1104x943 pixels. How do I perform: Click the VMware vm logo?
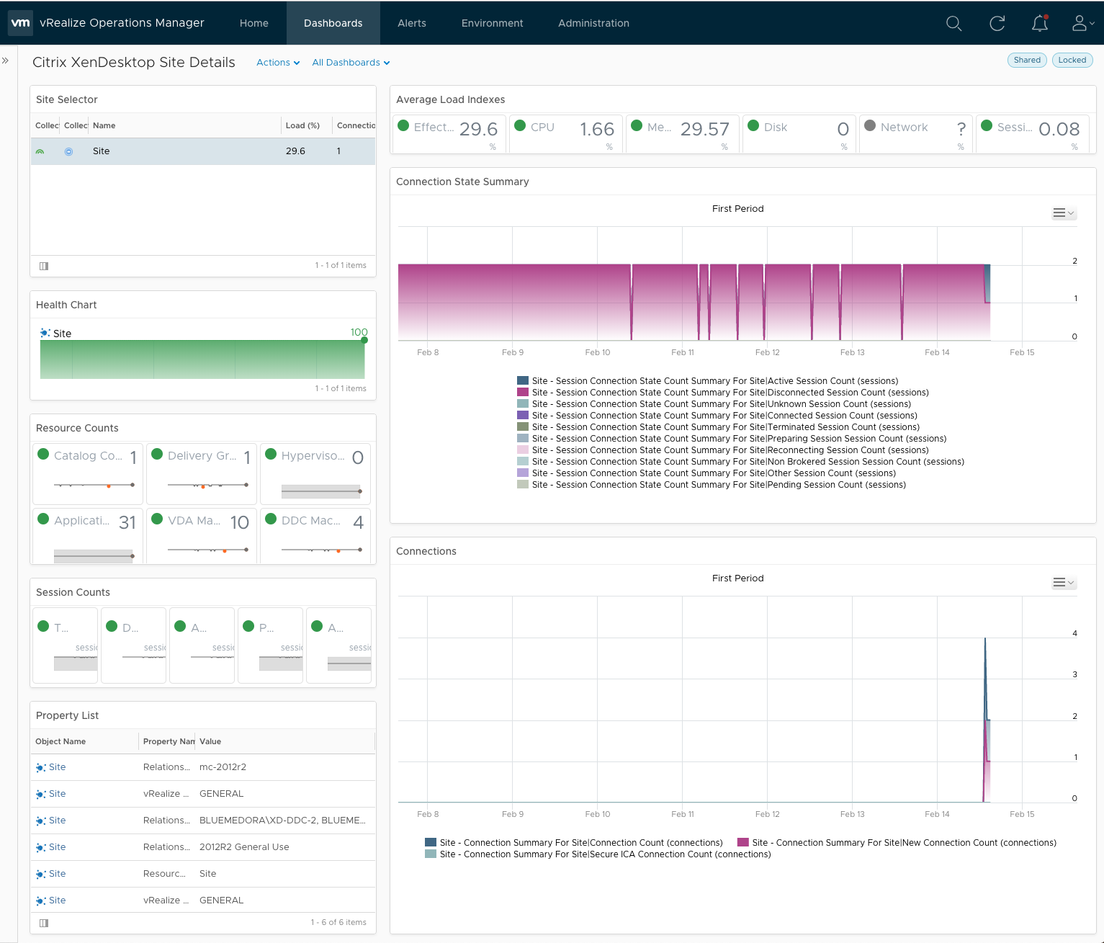click(20, 23)
